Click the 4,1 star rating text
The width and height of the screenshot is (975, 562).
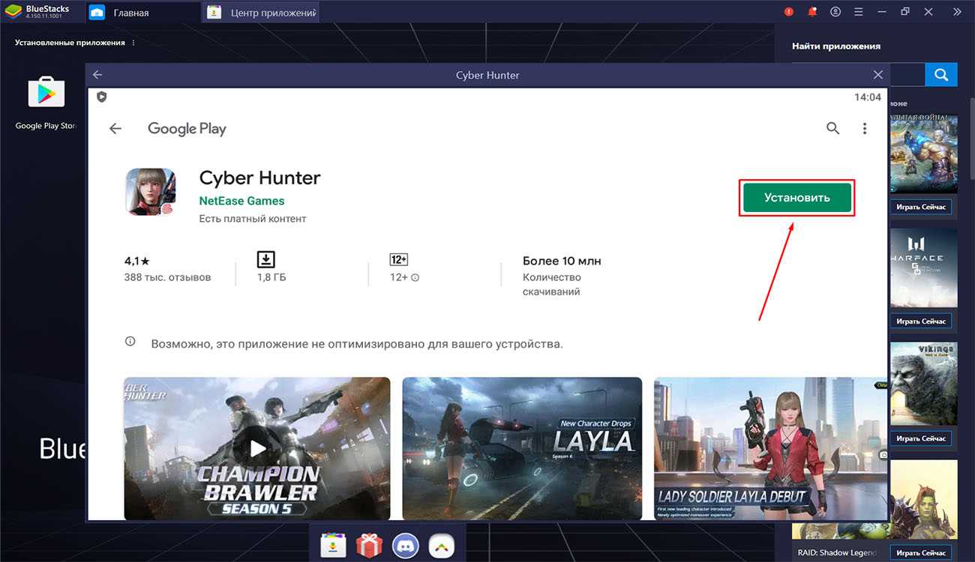click(137, 261)
